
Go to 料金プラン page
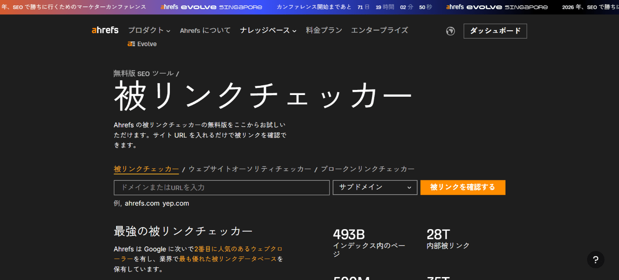[324, 30]
